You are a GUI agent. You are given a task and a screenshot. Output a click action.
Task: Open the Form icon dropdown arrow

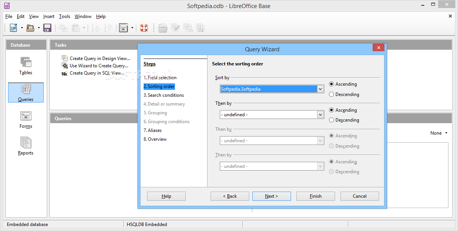coord(132,28)
